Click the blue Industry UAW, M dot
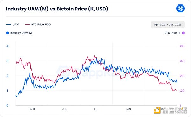The width and height of the screenshot is (191, 117). [7, 33]
